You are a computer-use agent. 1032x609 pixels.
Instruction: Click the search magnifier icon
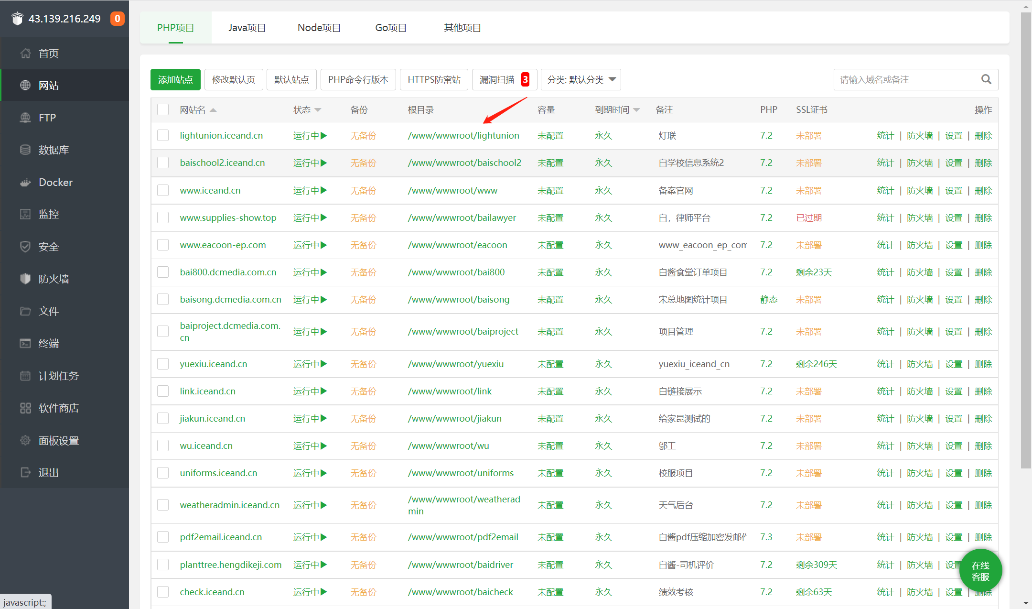tap(986, 79)
